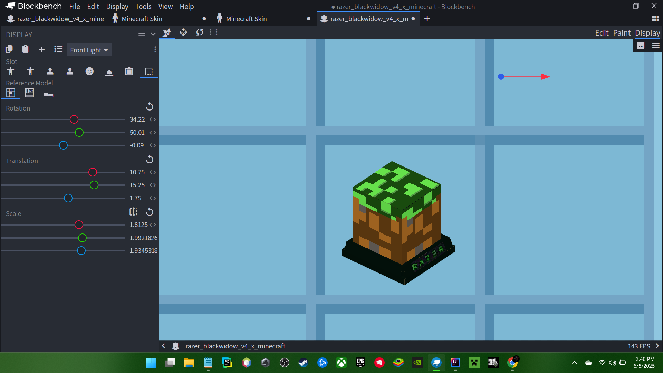Toggle the mirror scale option
The image size is (663, 373).
pyautogui.click(x=133, y=212)
